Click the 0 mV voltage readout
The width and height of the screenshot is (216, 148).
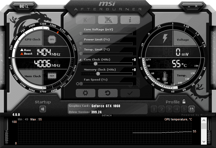pos(182,52)
